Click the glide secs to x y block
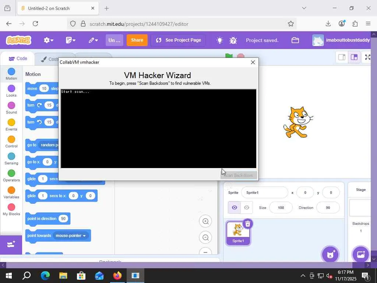 tap(61, 196)
